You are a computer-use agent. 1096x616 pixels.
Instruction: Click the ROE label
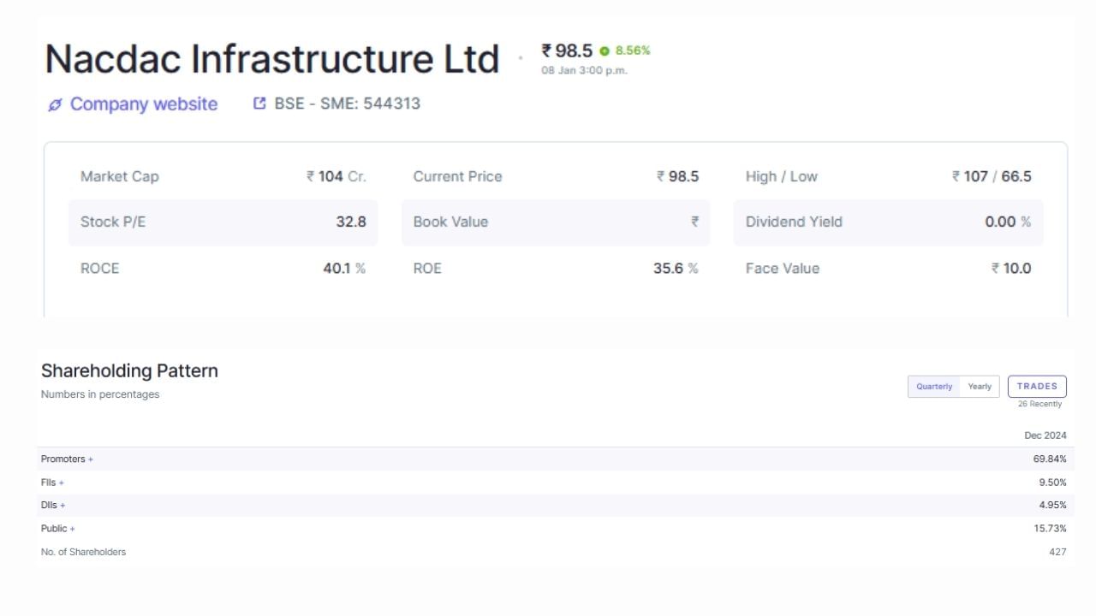(x=427, y=269)
